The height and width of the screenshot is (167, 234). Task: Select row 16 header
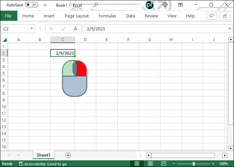[4, 147]
